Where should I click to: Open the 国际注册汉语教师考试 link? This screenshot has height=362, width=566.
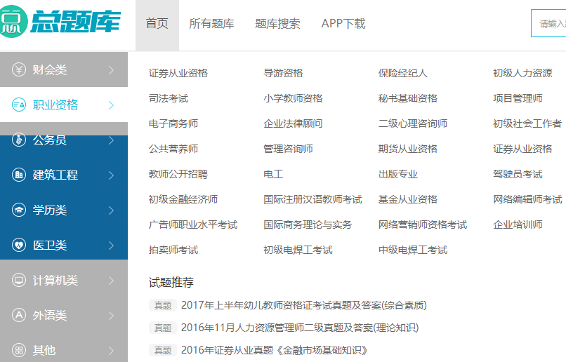[312, 199]
